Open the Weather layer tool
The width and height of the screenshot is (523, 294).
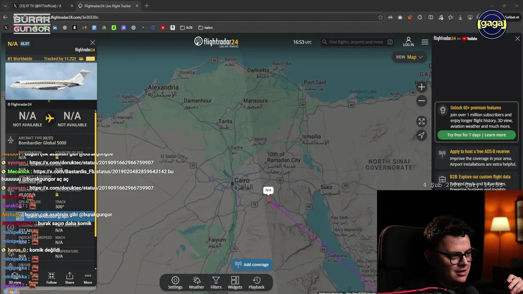[x=196, y=283]
